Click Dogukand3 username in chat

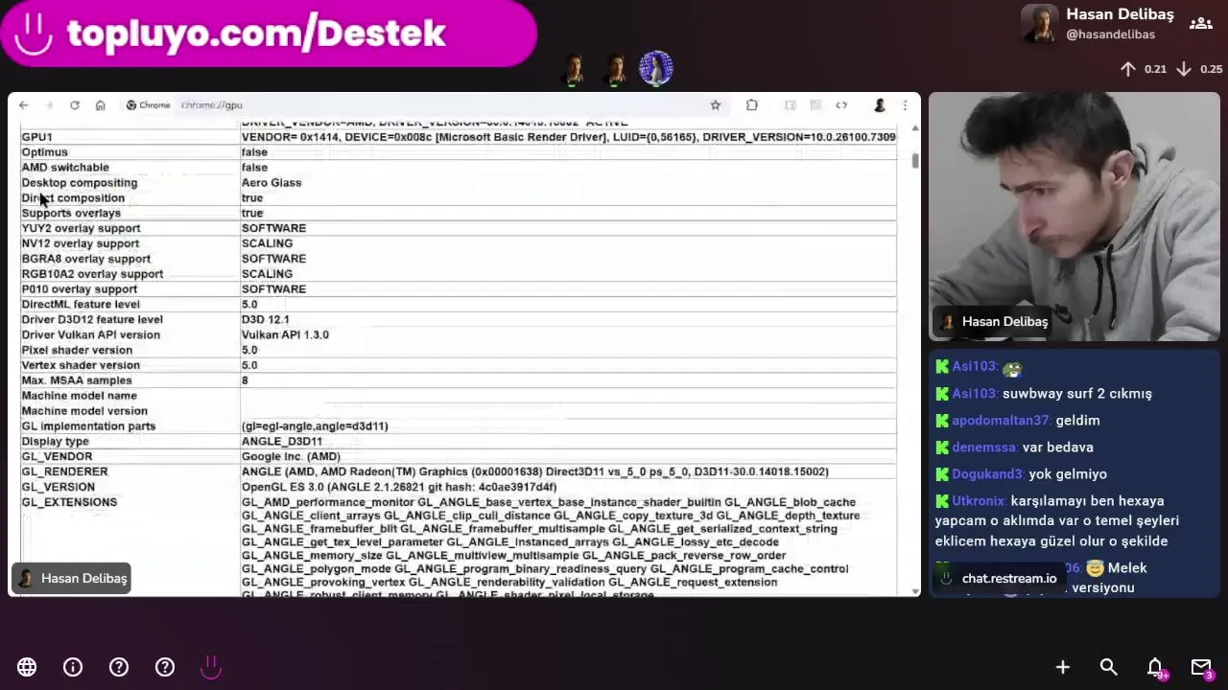click(x=987, y=474)
